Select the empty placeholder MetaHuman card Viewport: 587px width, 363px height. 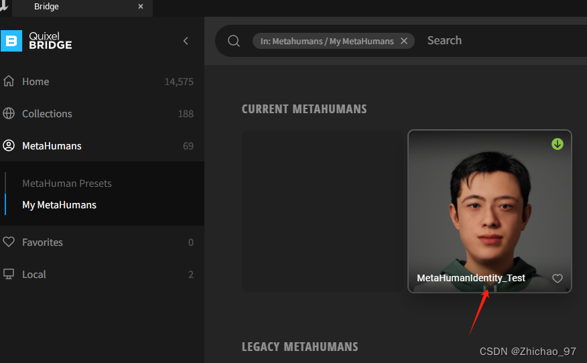coord(323,211)
